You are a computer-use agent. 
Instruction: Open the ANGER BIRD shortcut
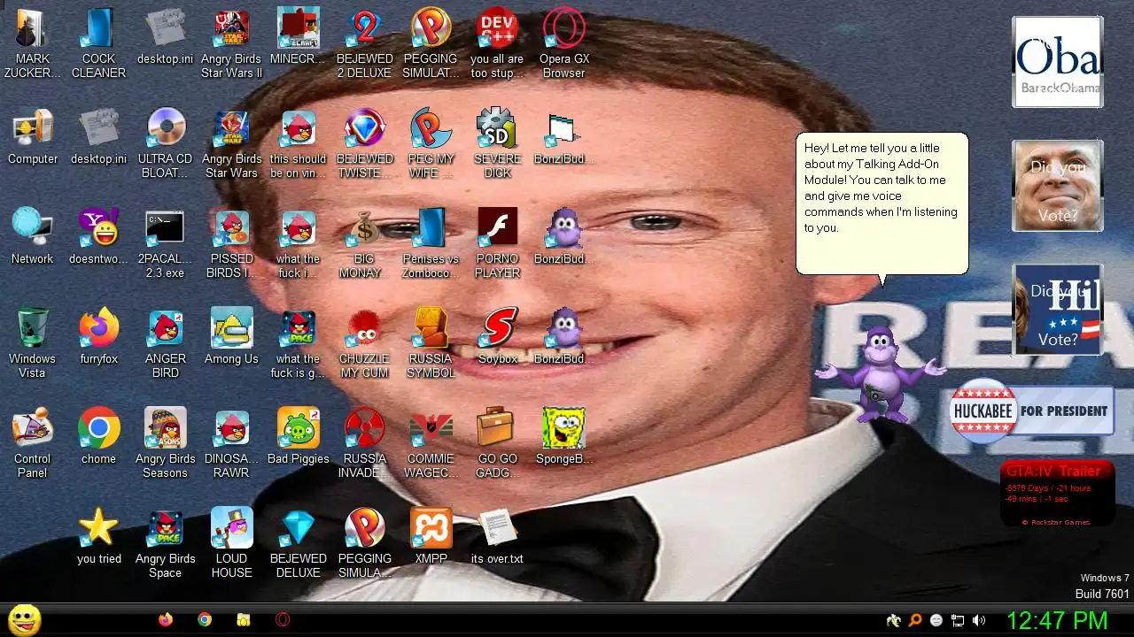coord(166,344)
